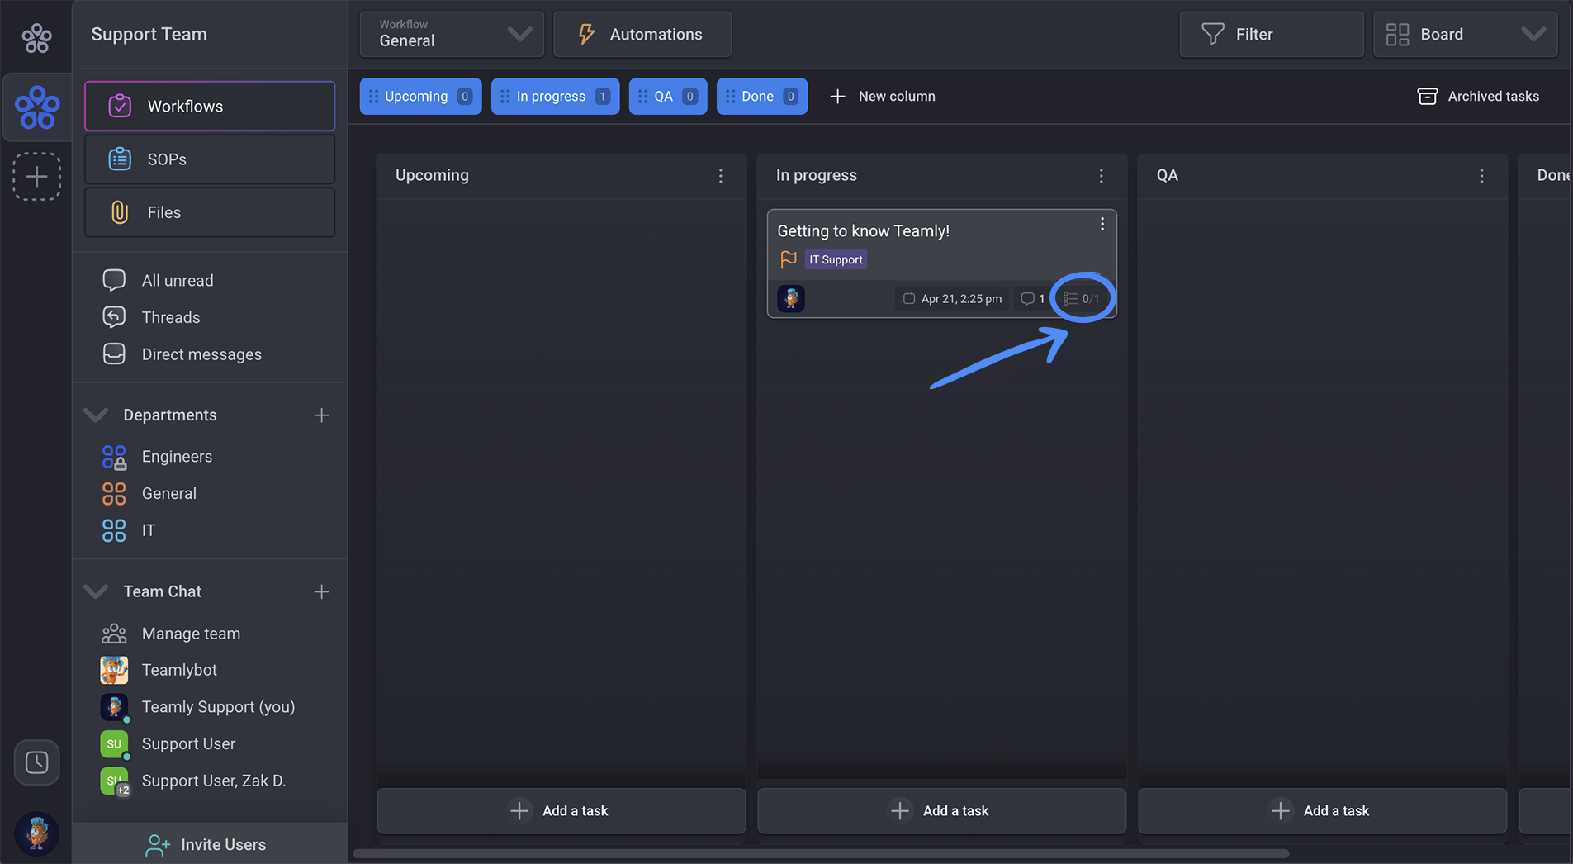Add a new workspace with dashed plus
This screenshot has height=864, width=1573.
(x=37, y=176)
